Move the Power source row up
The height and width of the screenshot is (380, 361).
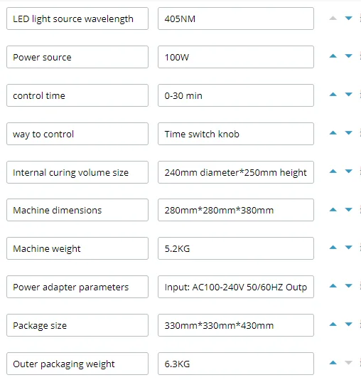(x=333, y=56)
